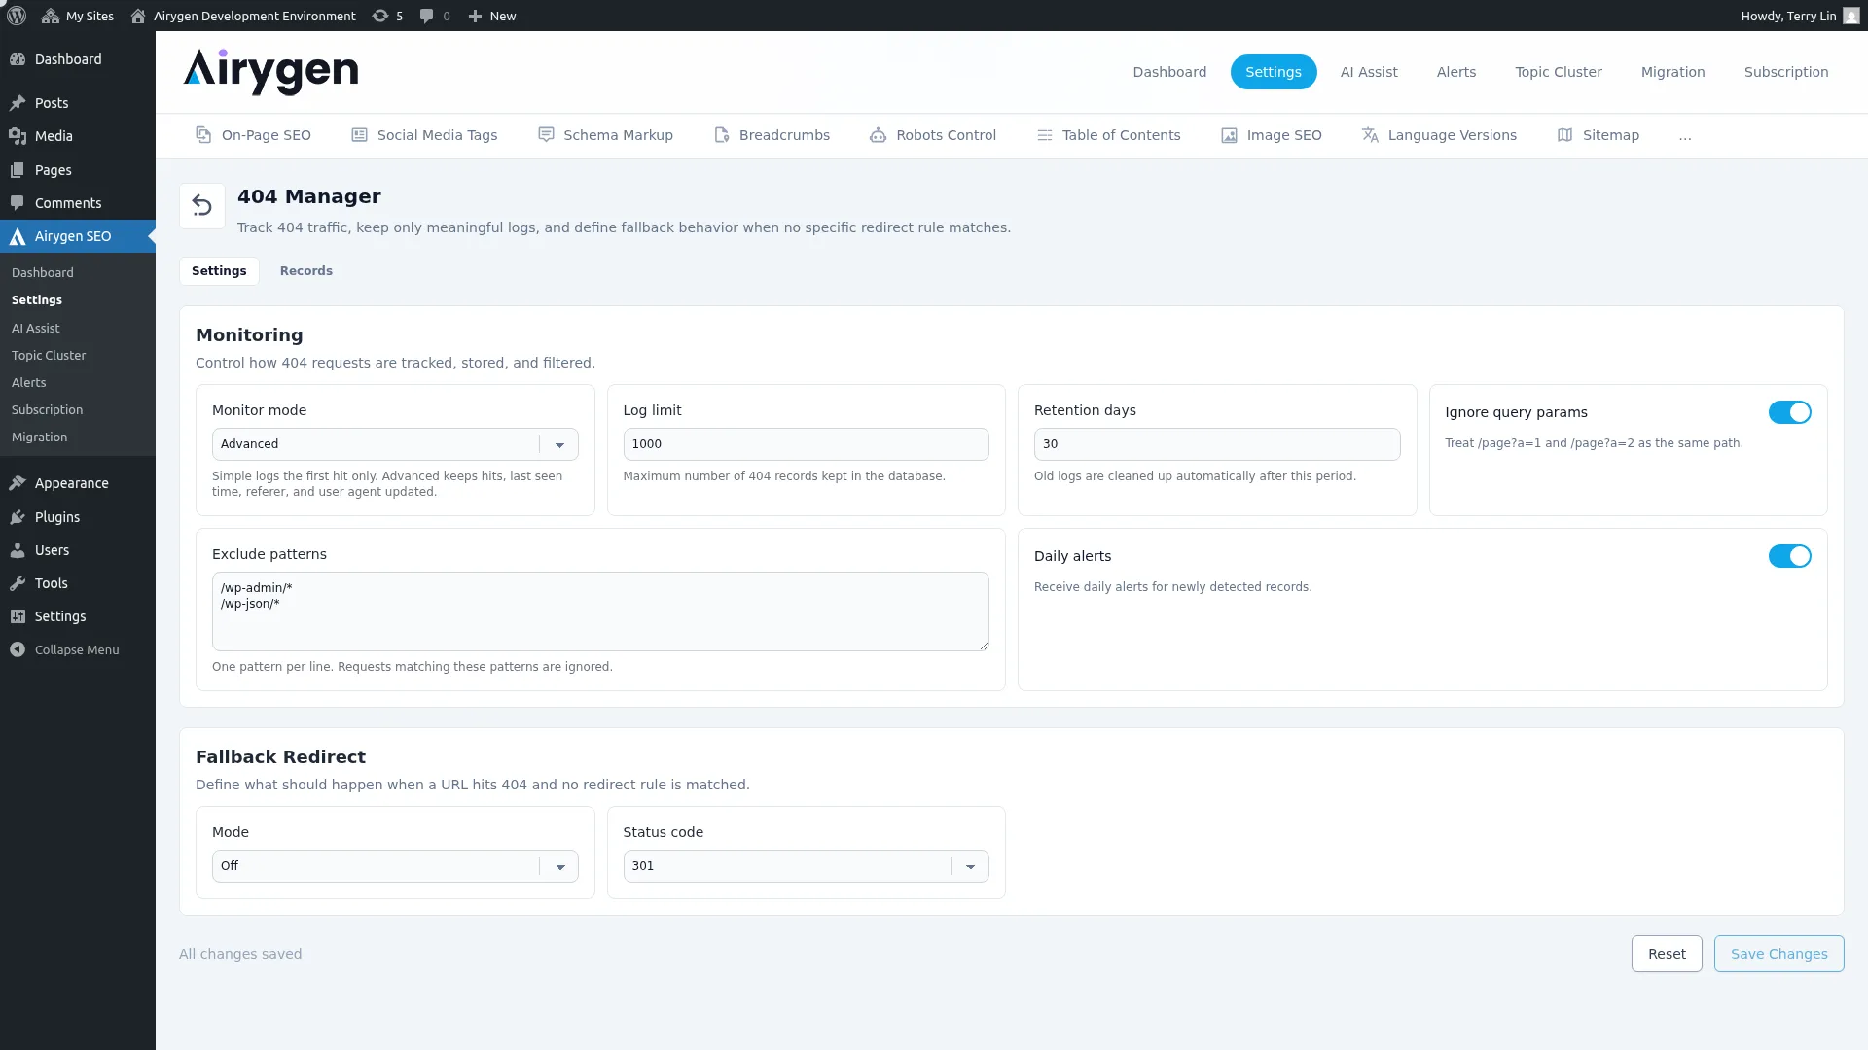Open the Subscription top navigation tab
The height and width of the screenshot is (1050, 1868).
coord(1785,72)
